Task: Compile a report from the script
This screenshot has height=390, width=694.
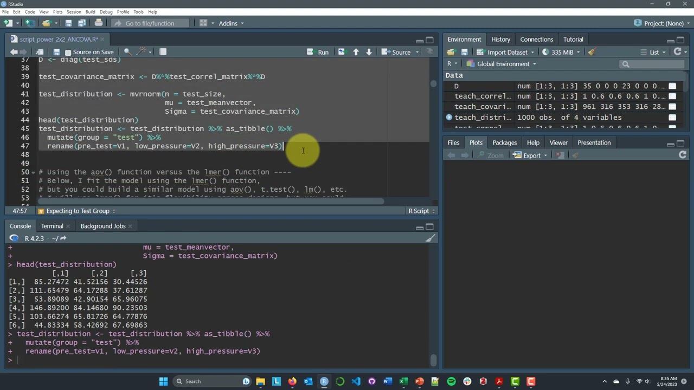Action: [163, 52]
